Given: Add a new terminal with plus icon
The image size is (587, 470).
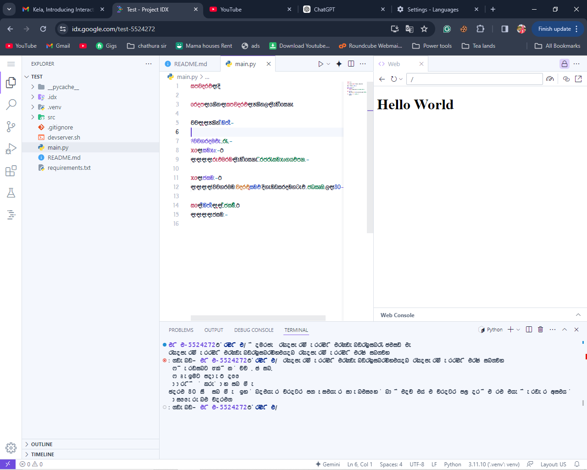Looking at the screenshot, I should pos(510,330).
